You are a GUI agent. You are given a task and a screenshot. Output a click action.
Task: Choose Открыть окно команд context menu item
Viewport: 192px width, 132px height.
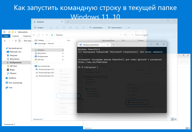(69, 96)
